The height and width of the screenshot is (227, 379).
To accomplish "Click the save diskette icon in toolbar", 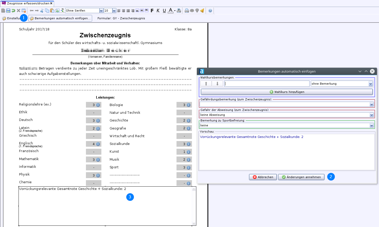I will click(x=8, y=11).
